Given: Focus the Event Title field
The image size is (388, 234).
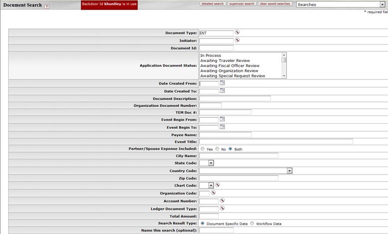Looking at the screenshot, I should [x=276, y=142].
